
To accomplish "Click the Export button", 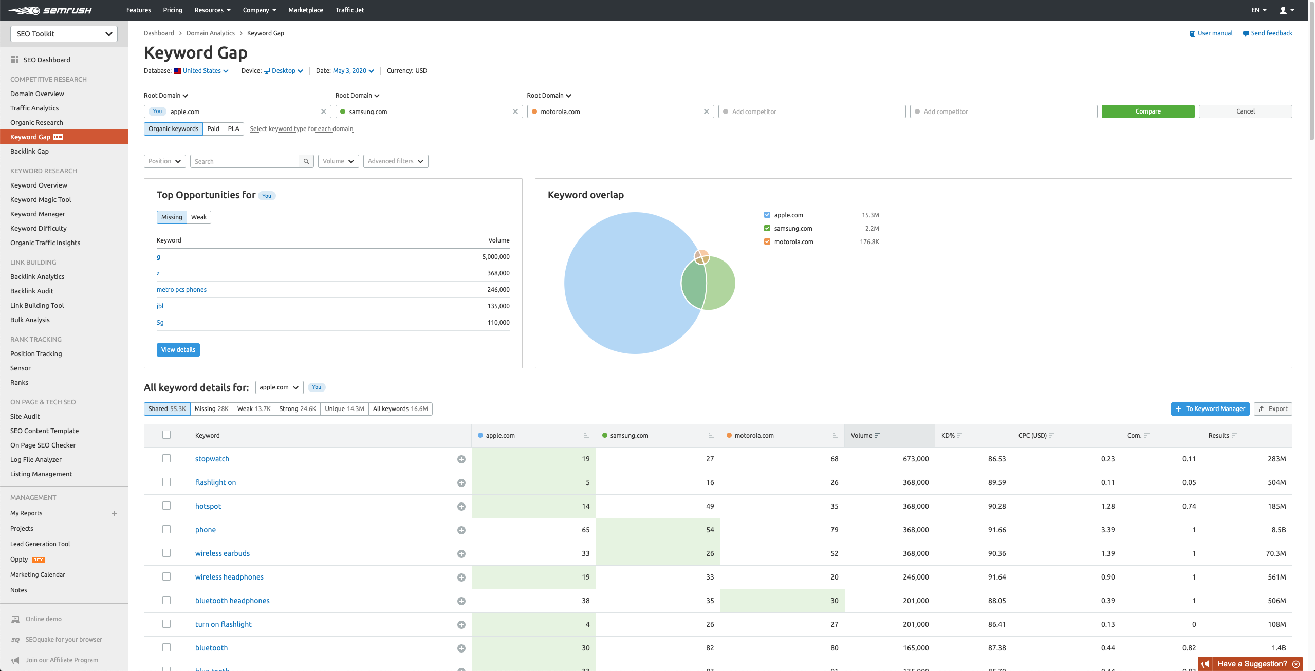I will (x=1273, y=409).
